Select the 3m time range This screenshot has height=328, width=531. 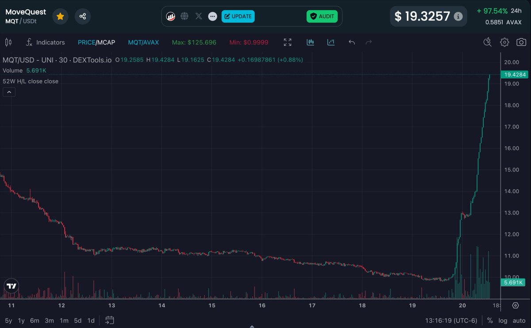click(50, 320)
